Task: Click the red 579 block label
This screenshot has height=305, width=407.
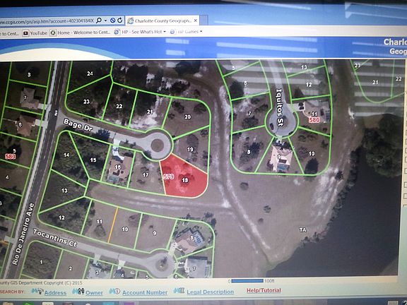Action: [168, 177]
